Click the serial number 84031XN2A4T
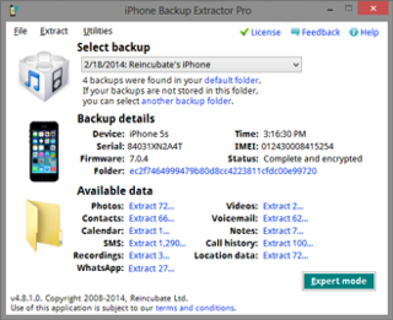 (155, 146)
